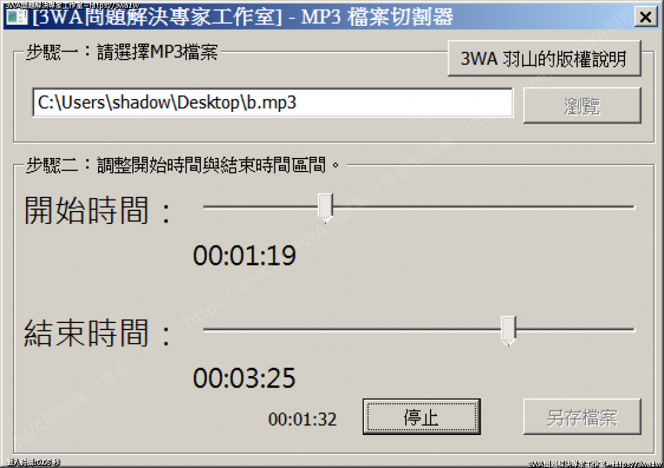Grab the 開始時間 slider thumb

[x=326, y=208]
